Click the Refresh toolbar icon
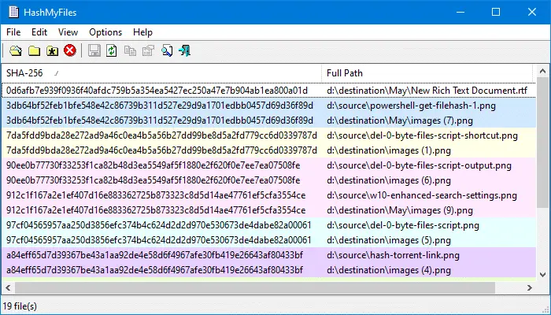The image size is (551, 315). 112,50
